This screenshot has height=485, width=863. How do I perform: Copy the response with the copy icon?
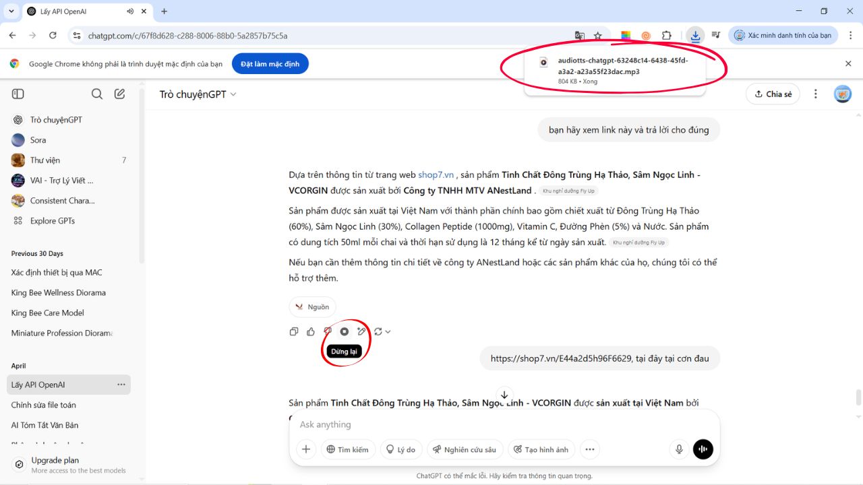(294, 331)
